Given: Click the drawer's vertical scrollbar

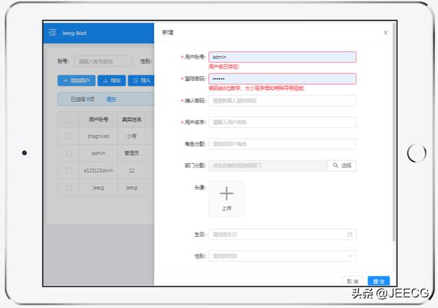Looking at the screenshot, I should [394, 131].
